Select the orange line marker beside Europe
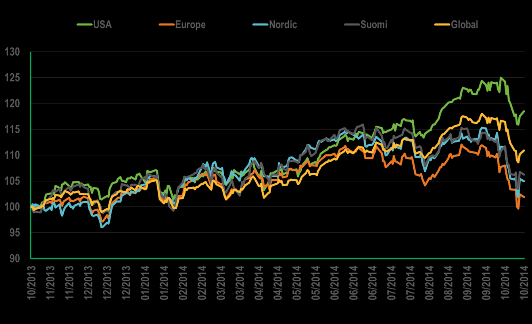Screen dimensions: 532x324 pyautogui.click(x=167, y=25)
